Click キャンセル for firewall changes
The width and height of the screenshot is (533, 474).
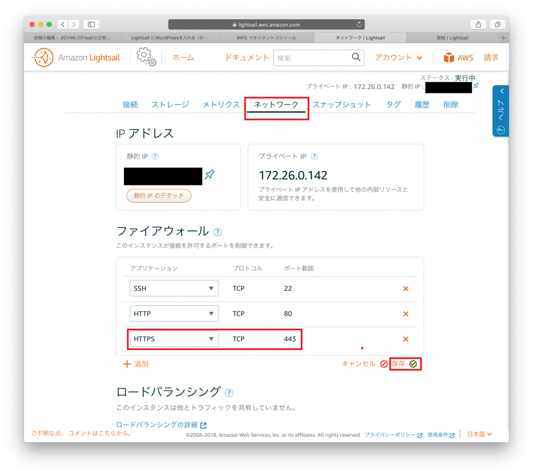(x=365, y=364)
